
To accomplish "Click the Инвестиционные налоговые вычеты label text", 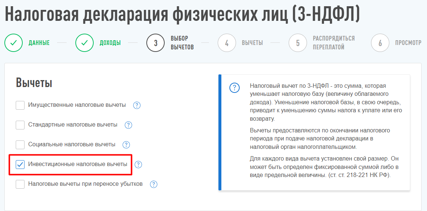I will tap(78, 164).
